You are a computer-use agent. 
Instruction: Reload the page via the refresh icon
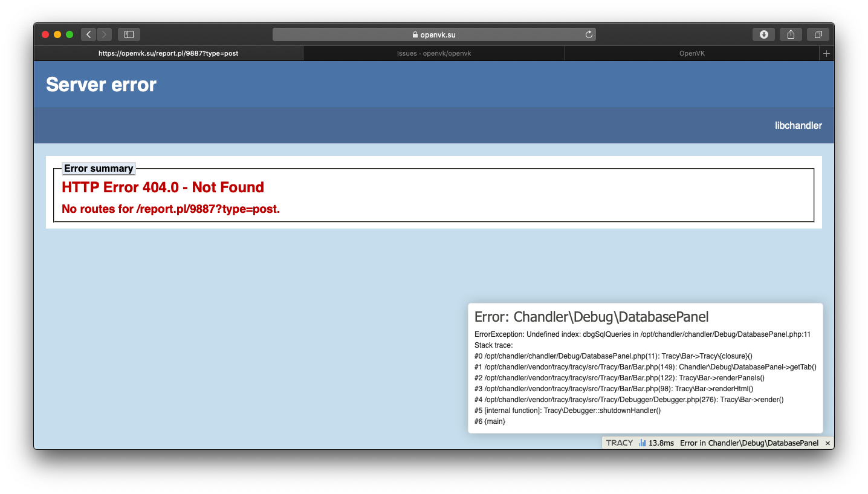pyautogui.click(x=589, y=34)
